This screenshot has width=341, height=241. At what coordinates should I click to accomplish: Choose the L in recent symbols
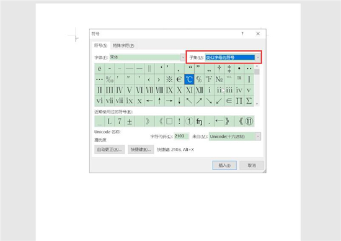click(109, 121)
